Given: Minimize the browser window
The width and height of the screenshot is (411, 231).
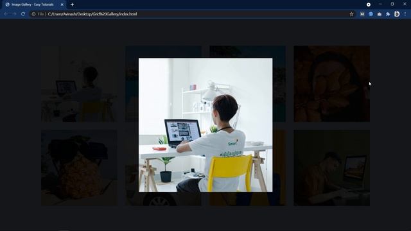Looking at the screenshot, I should [x=380, y=4].
